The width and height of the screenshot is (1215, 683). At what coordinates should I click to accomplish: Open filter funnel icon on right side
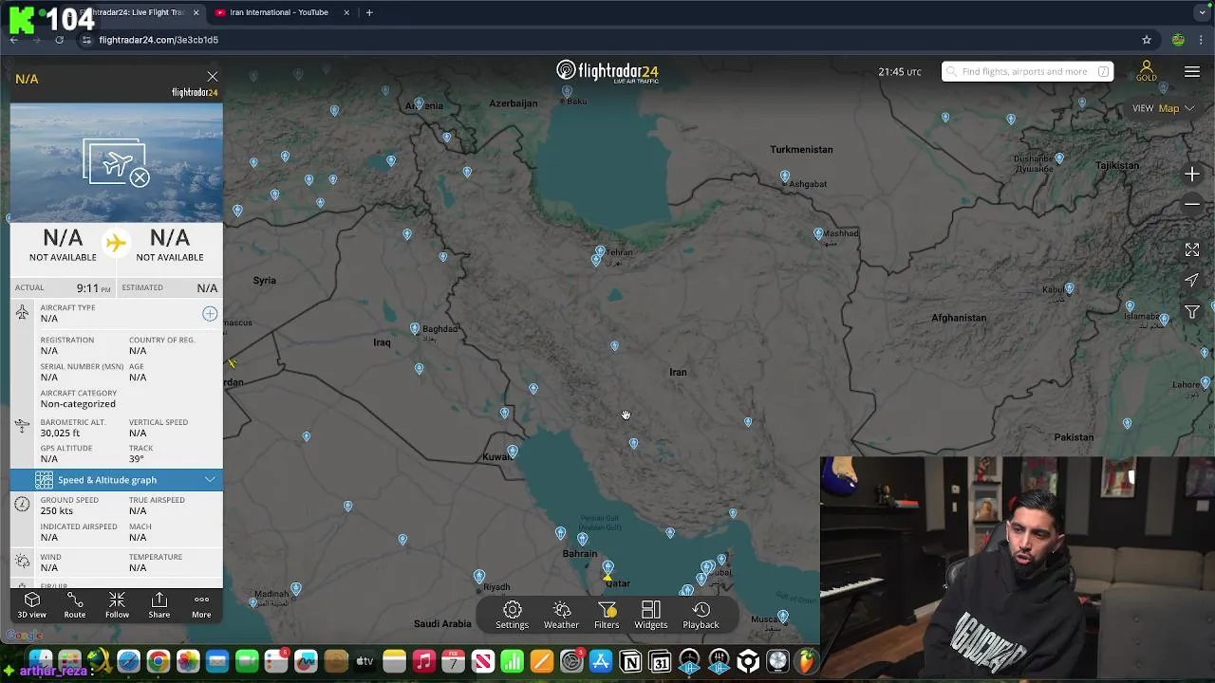(x=1192, y=311)
